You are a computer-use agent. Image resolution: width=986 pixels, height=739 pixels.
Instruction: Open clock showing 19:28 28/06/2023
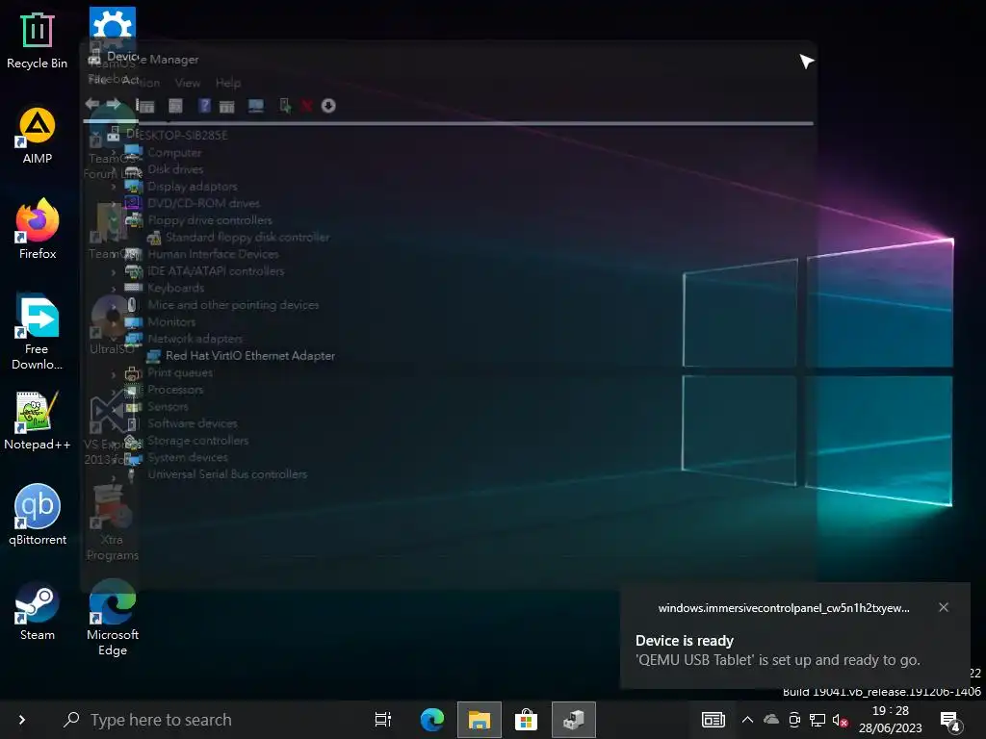coord(891,720)
